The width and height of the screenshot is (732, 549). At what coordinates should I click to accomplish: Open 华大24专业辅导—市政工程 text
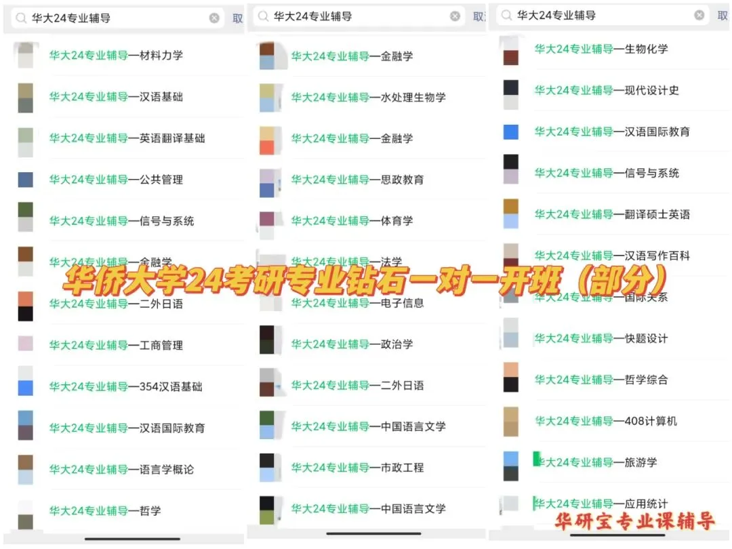pyautogui.click(x=358, y=468)
